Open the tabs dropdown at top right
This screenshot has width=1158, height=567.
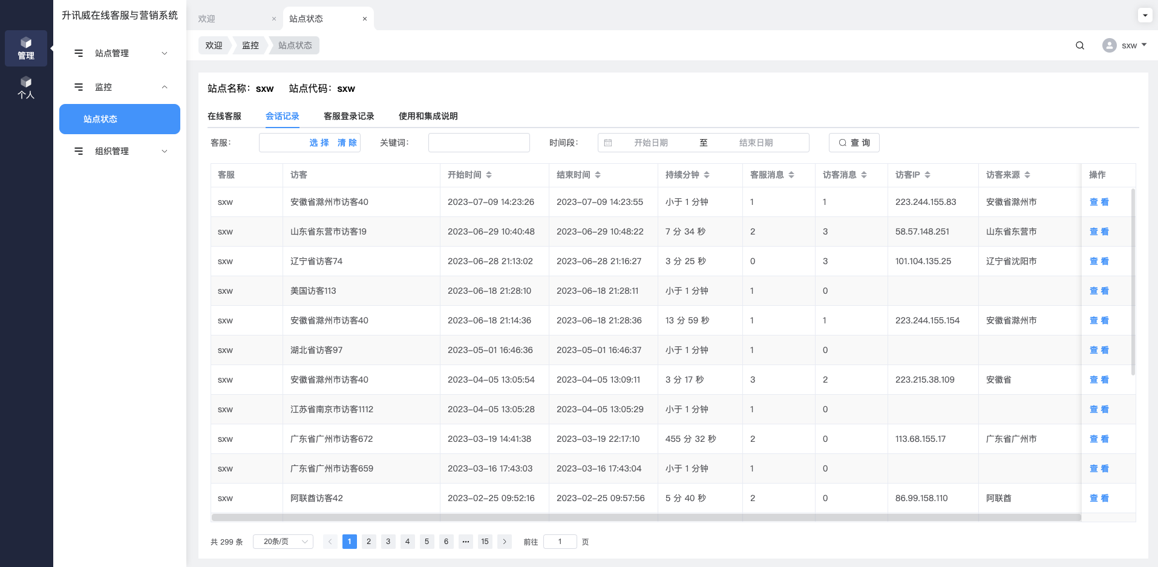click(x=1145, y=15)
